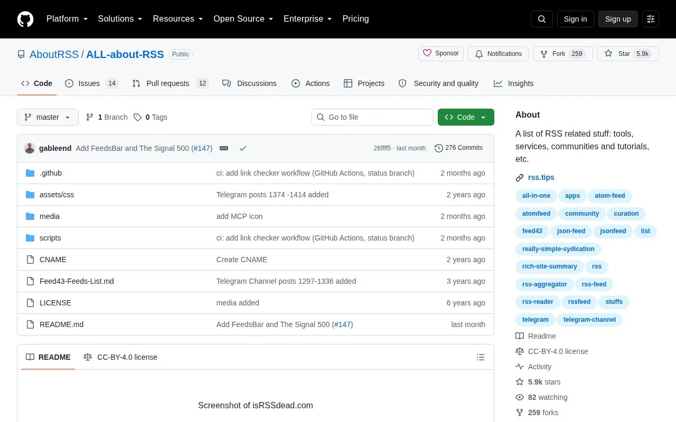This screenshot has height=422, width=676.
Task: Switch to CC-BY-4.0 license tab in README panel
Action: click(120, 357)
